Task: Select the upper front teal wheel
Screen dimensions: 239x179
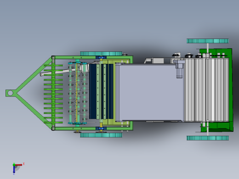Action: [x=101, y=54]
